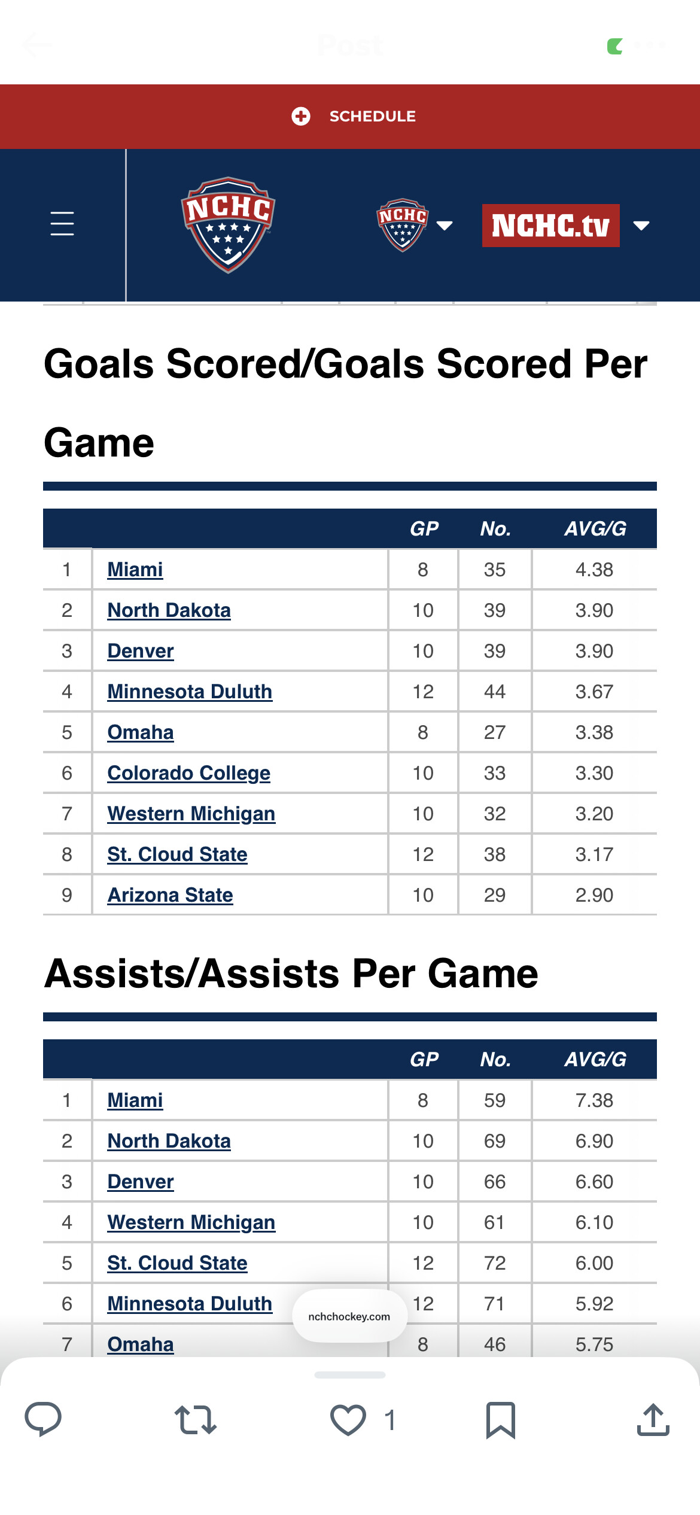Image resolution: width=700 pixels, height=1515 pixels.
Task: Like the post with heart icon
Action: [x=348, y=1420]
